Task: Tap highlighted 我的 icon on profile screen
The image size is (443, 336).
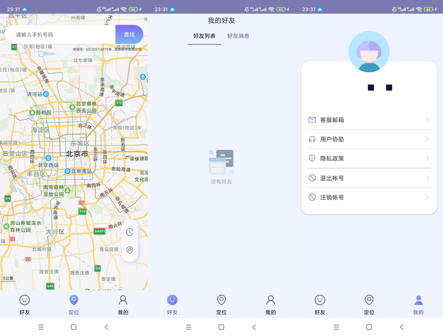Action: pyautogui.click(x=418, y=300)
